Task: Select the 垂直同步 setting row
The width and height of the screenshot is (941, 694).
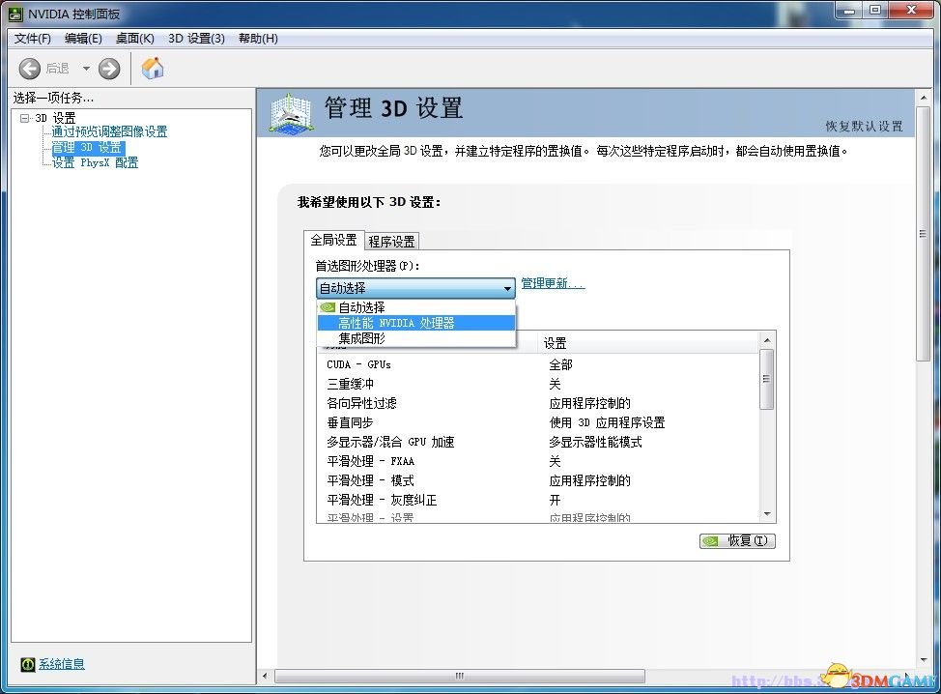Action: pyautogui.click(x=538, y=422)
